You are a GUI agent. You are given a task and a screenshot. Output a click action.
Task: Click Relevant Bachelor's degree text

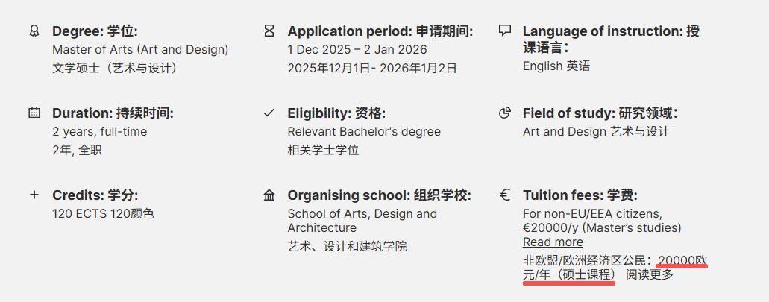tap(364, 132)
